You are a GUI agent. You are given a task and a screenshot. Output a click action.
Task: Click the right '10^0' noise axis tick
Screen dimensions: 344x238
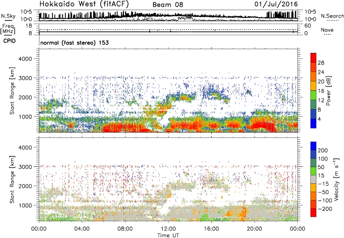[310, 19]
